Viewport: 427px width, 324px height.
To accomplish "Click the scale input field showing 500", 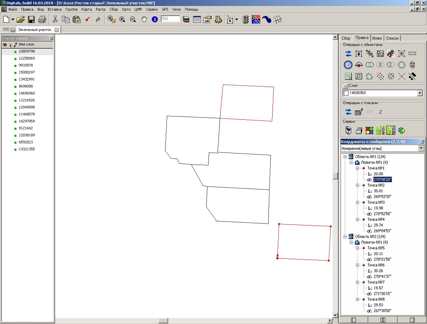I will coord(170,19).
